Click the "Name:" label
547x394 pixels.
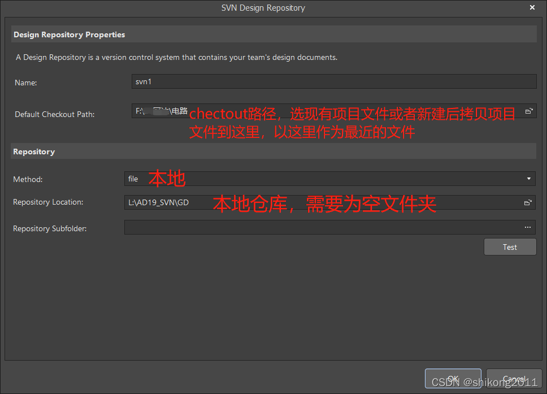pyautogui.click(x=26, y=83)
